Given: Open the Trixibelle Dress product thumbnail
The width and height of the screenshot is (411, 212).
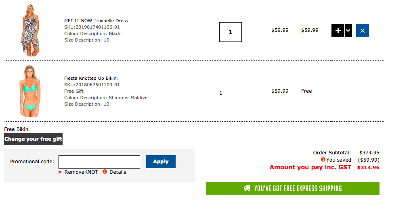Looking at the screenshot, I should 30,30.
